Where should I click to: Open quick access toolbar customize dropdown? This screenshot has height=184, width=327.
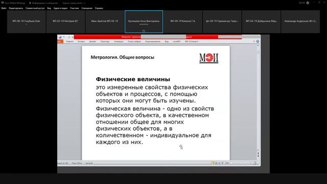(x=73, y=37)
